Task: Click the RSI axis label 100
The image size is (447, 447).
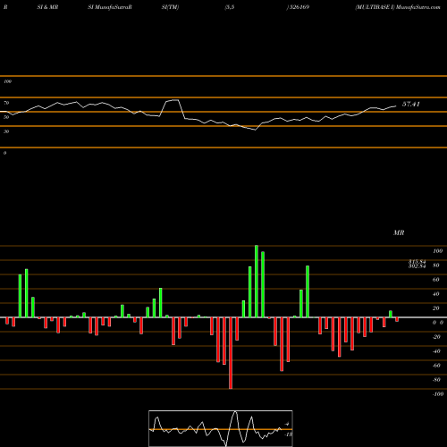Action: pos(7,81)
